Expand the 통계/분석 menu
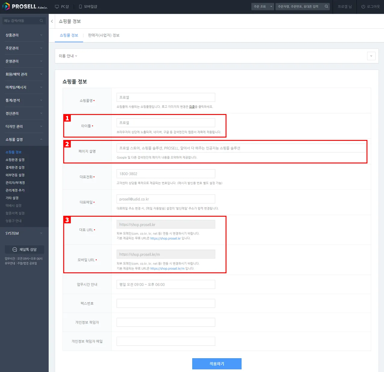The width and height of the screenshot is (384, 372). coord(24,100)
